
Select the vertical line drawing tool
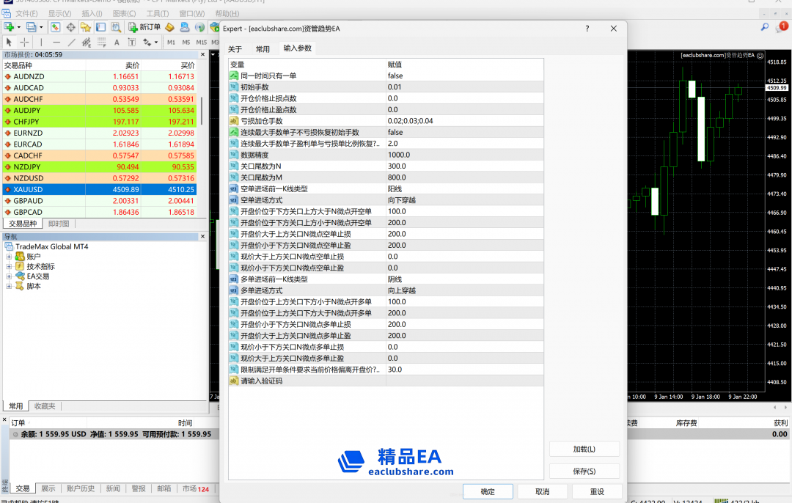click(x=41, y=43)
